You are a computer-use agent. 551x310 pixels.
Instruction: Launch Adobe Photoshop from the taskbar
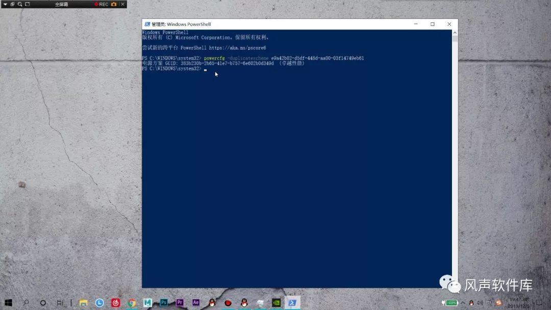point(163,302)
